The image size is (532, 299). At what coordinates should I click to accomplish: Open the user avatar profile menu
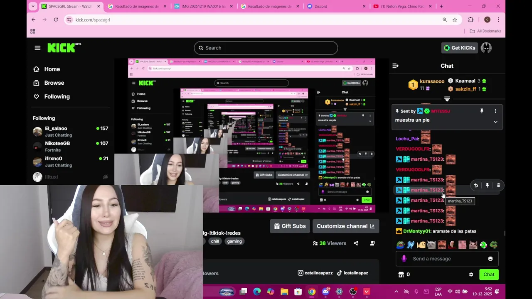coord(486,48)
